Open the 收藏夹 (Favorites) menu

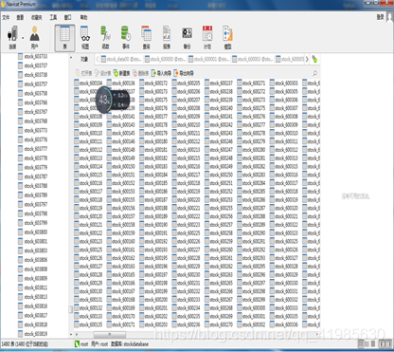coord(37,17)
